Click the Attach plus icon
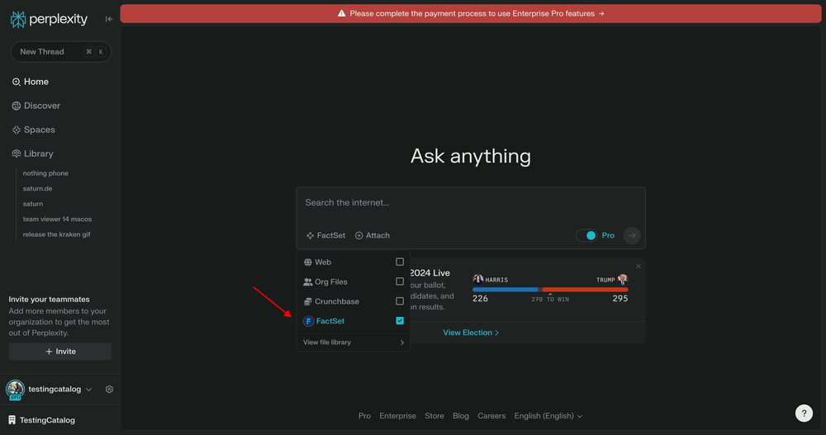Screen dimensions: 826x435 359,235
